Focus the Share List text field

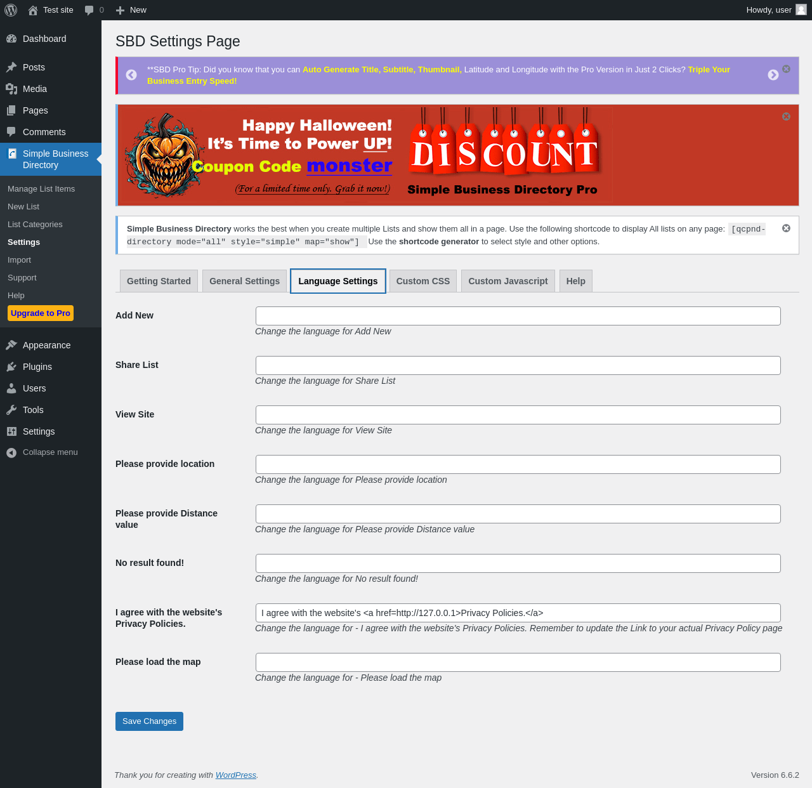518,365
